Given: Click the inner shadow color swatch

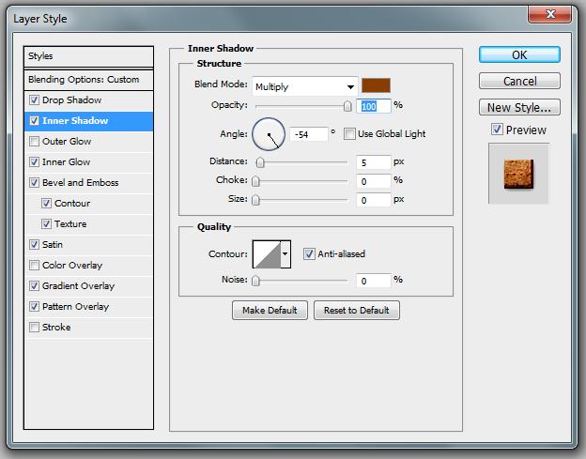Looking at the screenshot, I should [377, 85].
